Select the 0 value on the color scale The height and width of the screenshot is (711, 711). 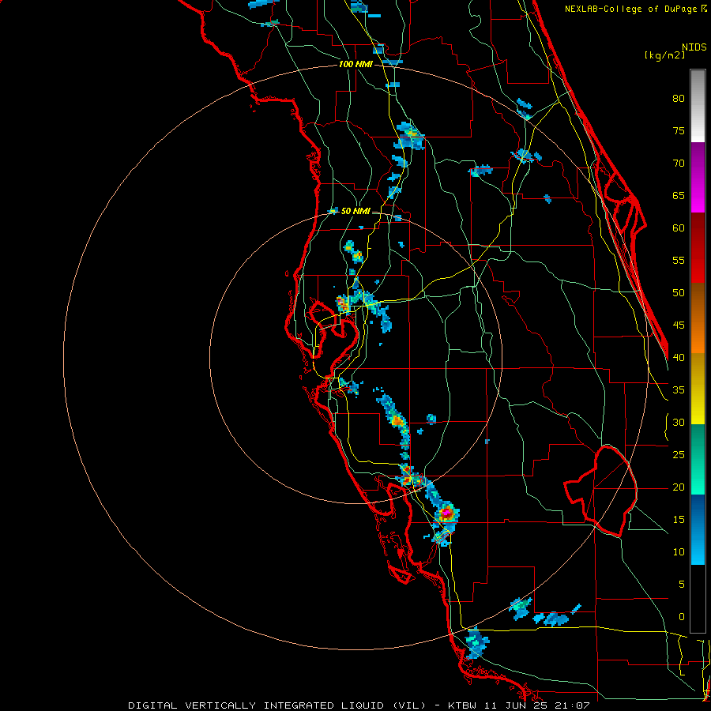pyautogui.click(x=682, y=617)
